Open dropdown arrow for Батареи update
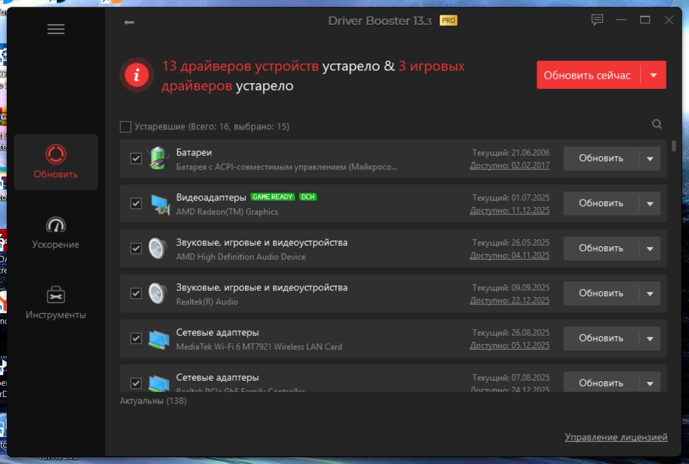689x464 pixels. [x=650, y=159]
